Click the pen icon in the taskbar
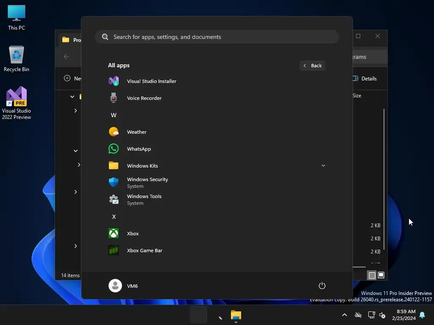 pyautogui.click(x=220, y=318)
